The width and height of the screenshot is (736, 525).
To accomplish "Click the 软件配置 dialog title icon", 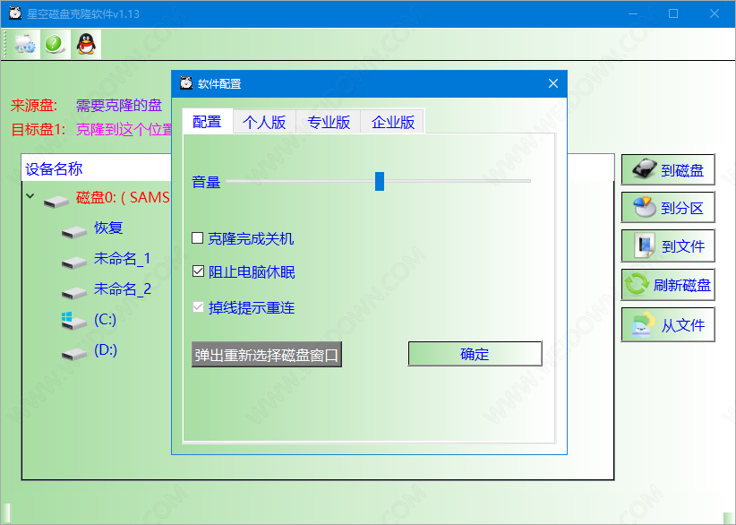I will click(x=186, y=83).
